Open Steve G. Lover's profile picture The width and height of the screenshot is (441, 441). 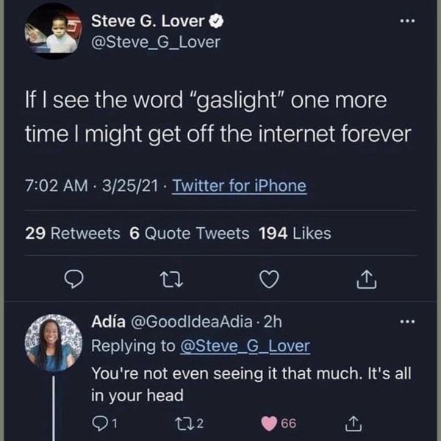[x=51, y=33]
